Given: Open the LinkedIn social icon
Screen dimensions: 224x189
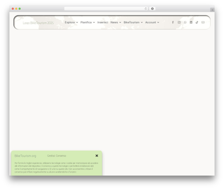Looking at the screenshot, I should pyautogui.click(x=191, y=22).
